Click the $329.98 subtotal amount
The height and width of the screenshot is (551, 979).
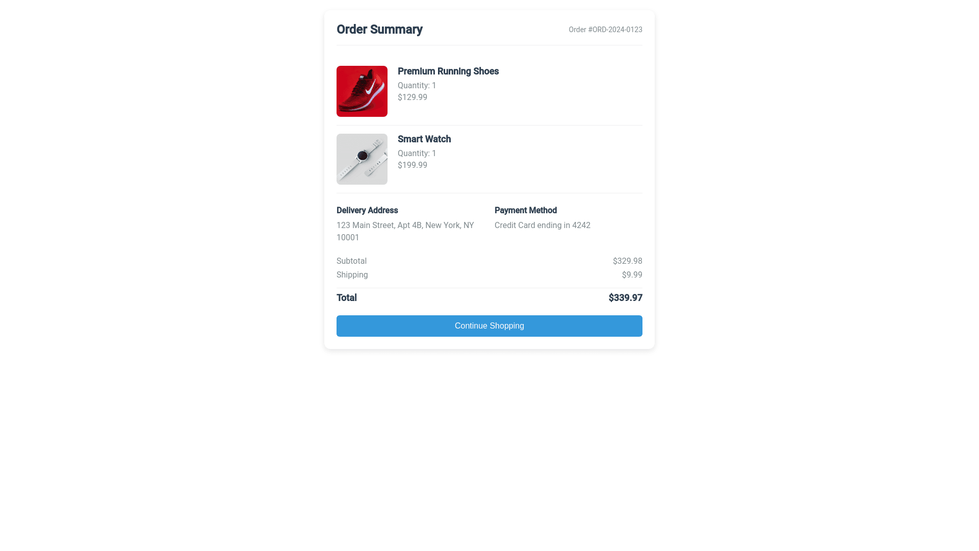627,261
